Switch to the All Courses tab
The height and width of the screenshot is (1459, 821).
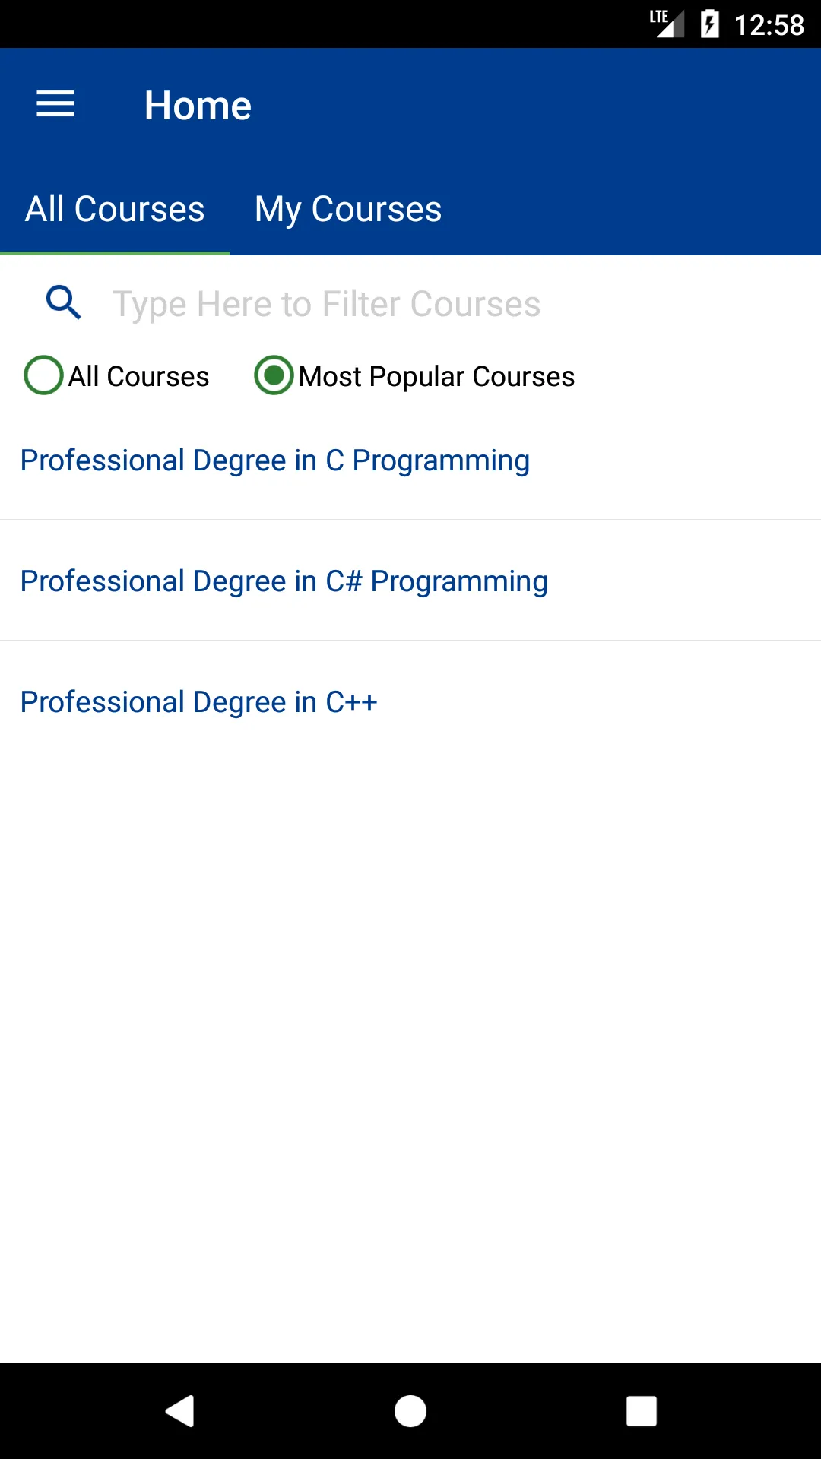115,209
